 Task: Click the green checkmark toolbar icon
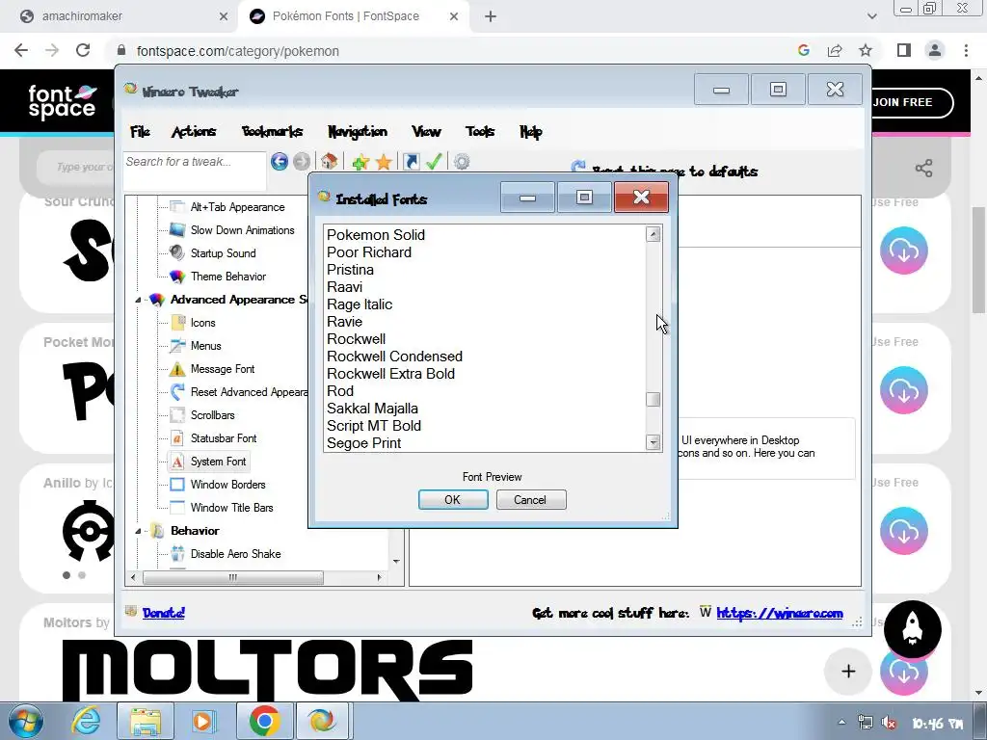coord(433,162)
